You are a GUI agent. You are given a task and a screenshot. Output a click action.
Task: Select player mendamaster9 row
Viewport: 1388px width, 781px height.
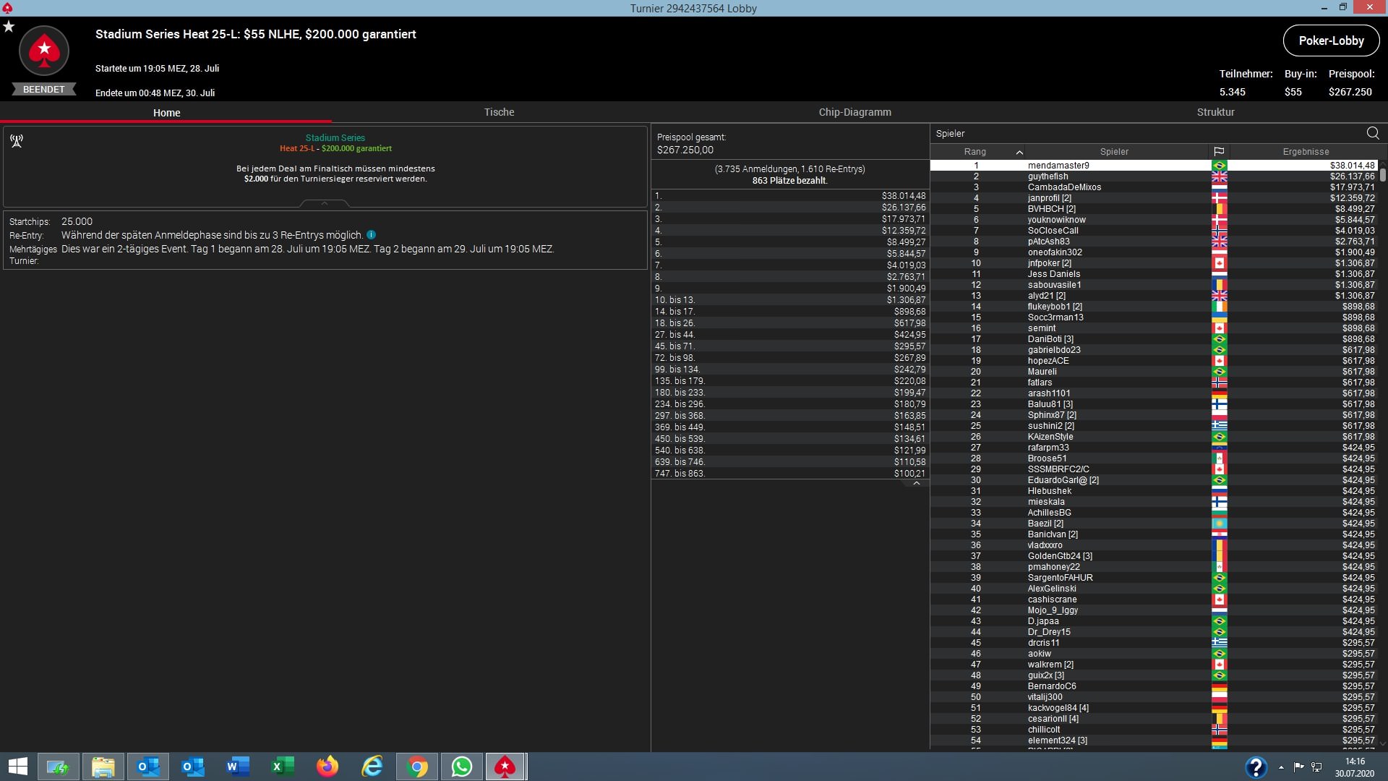pyautogui.click(x=1058, y=166)
